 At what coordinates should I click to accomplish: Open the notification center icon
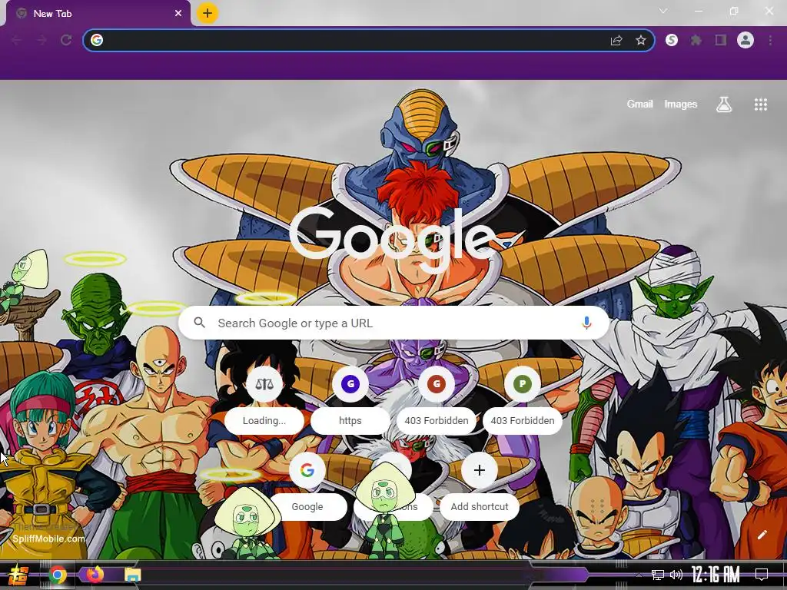762,575
